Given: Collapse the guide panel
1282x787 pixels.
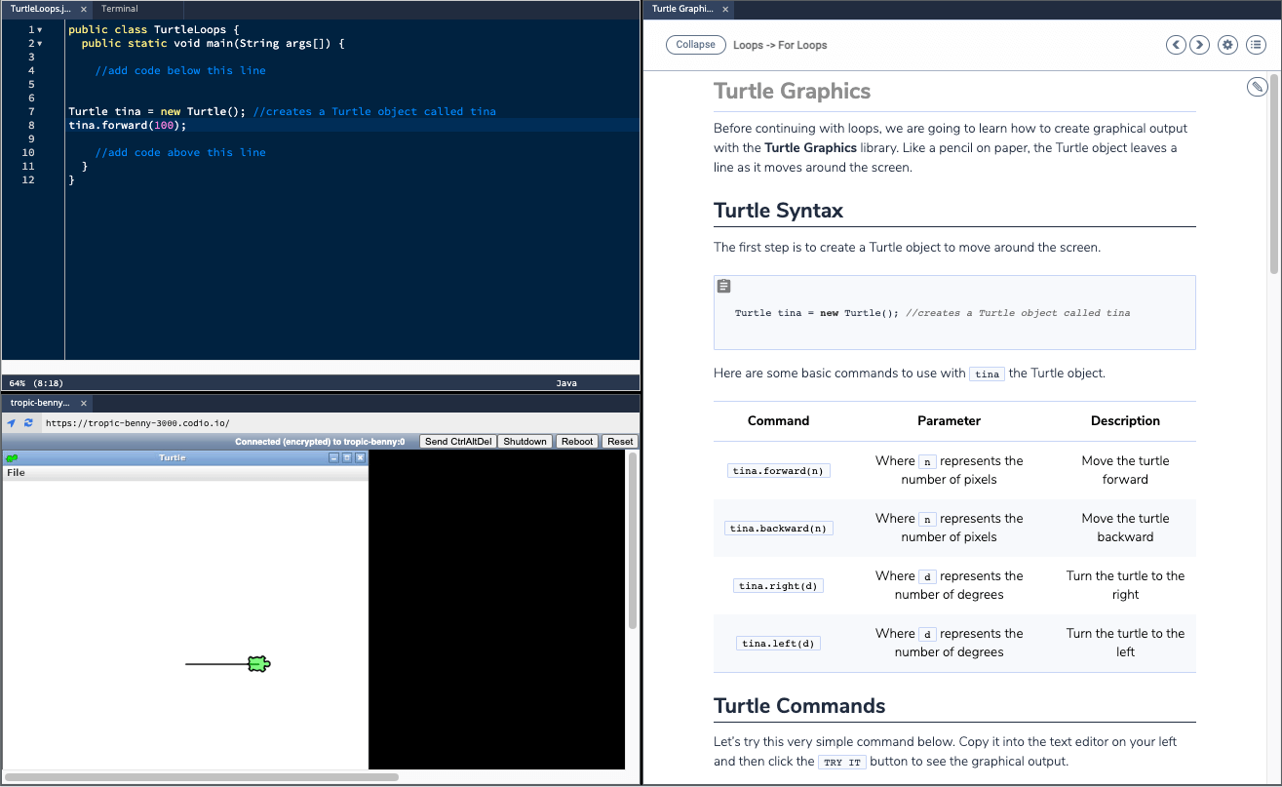Looking at the screenshot, I should point(695,44).
